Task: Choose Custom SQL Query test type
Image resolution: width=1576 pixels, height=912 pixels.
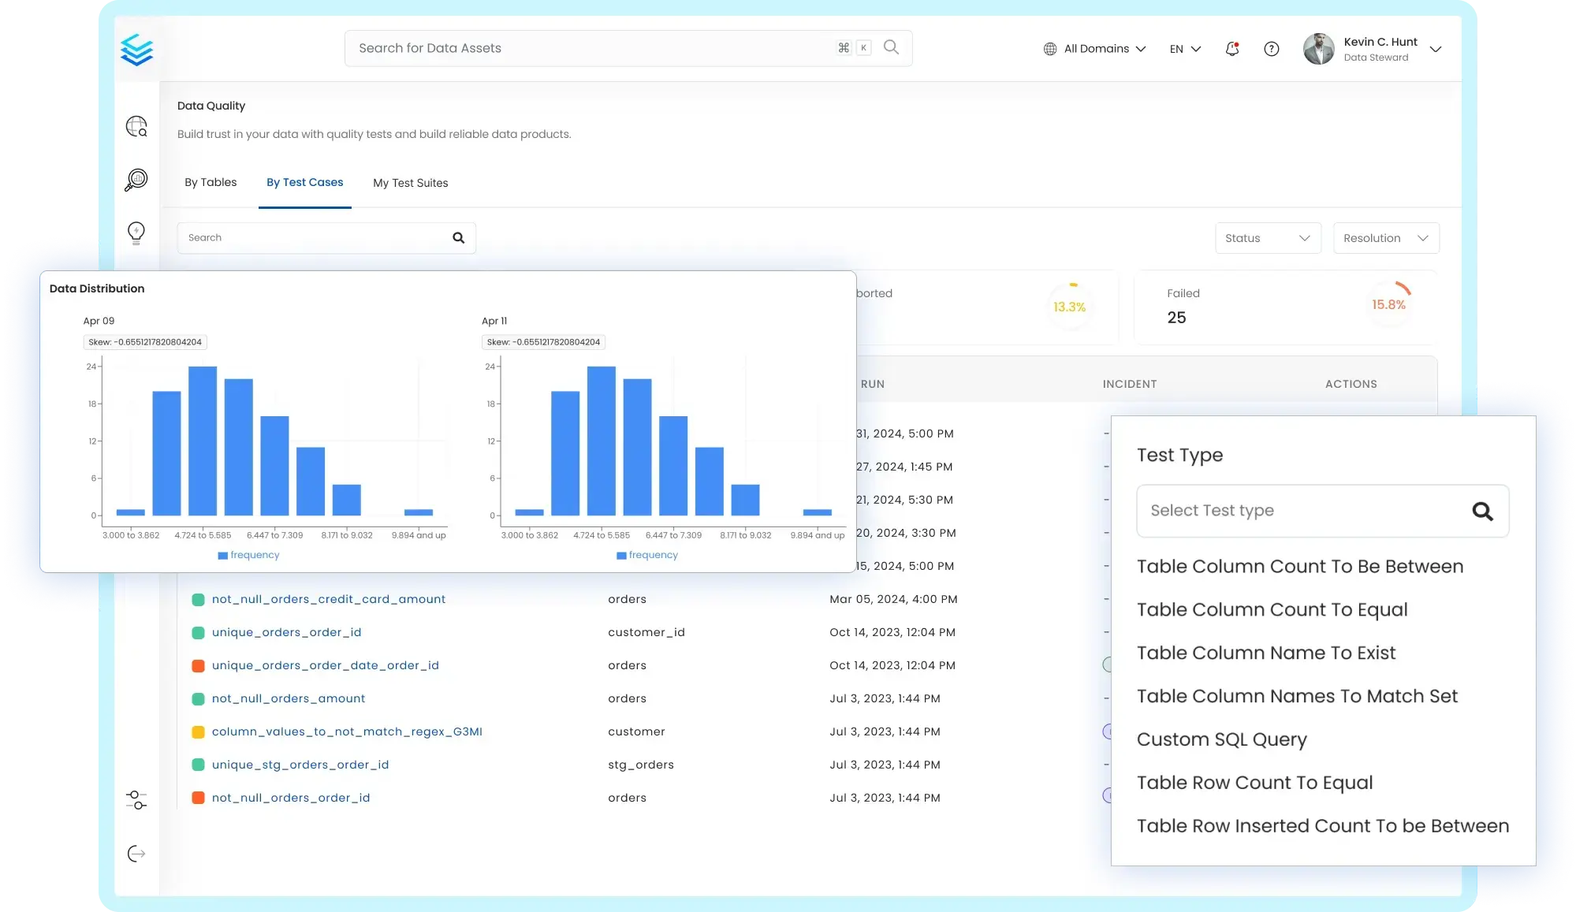Action: pyautogui.click(x=1221, y=739)
